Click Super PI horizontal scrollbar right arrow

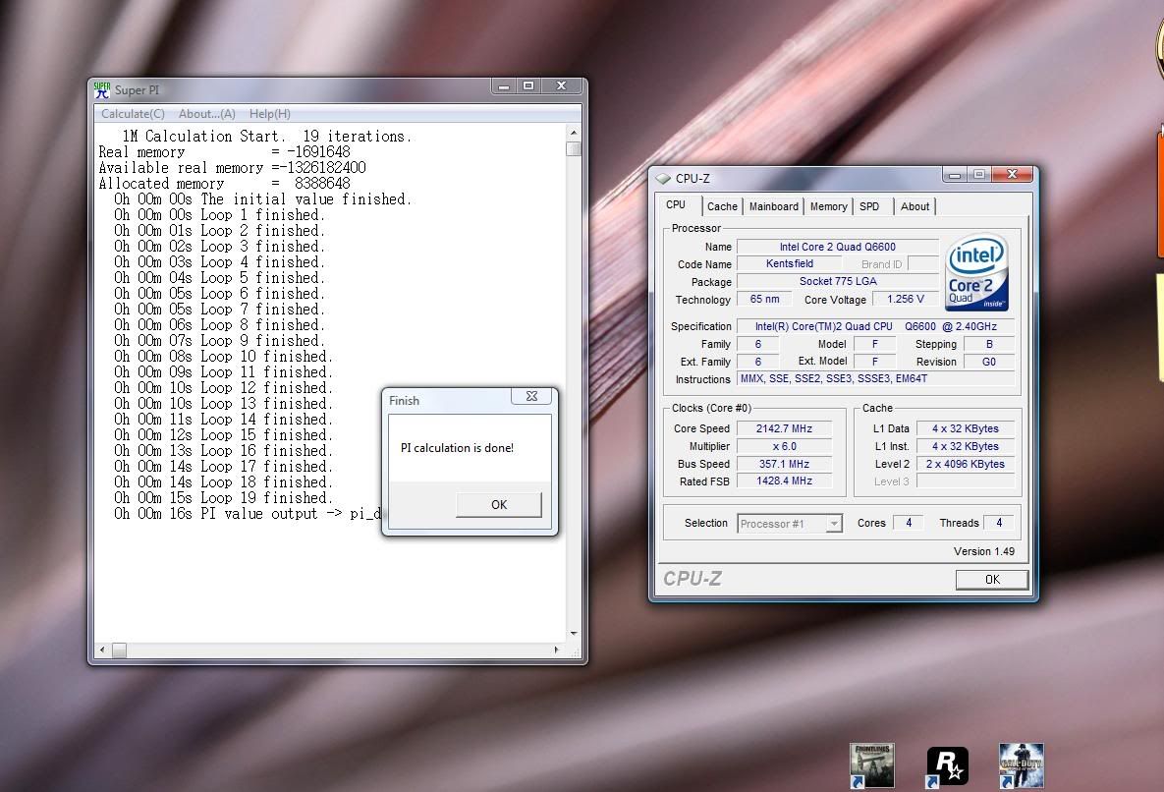click(x=556, y=651)
